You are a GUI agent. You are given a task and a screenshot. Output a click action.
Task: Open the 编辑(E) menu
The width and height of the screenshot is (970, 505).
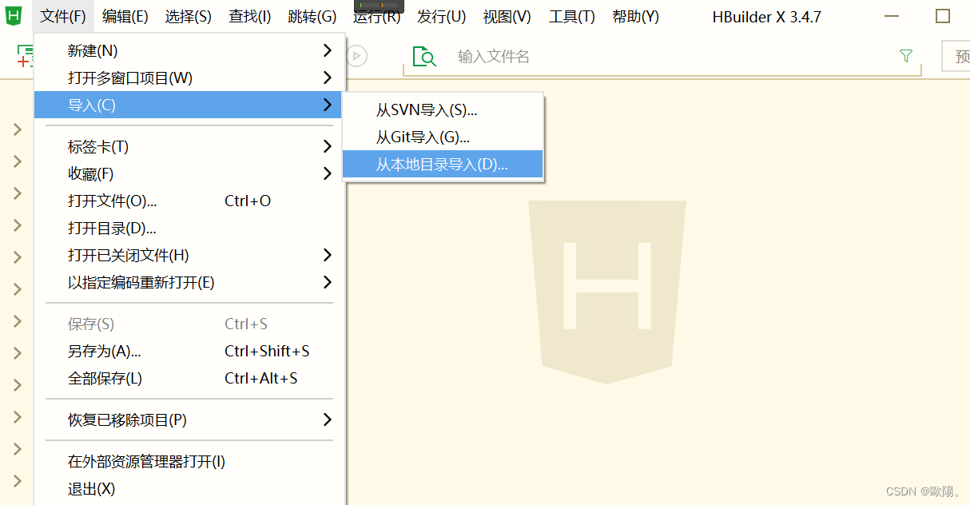pyautogui.click(x=125, y=16)
